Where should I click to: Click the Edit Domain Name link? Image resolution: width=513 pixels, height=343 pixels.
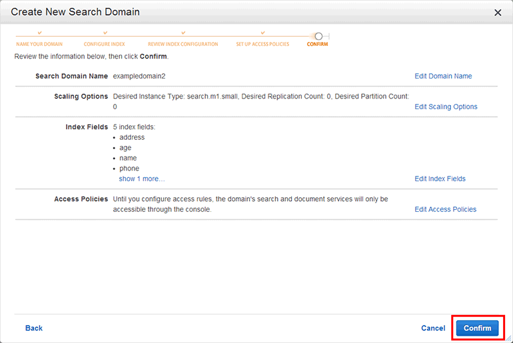point(443,76)
